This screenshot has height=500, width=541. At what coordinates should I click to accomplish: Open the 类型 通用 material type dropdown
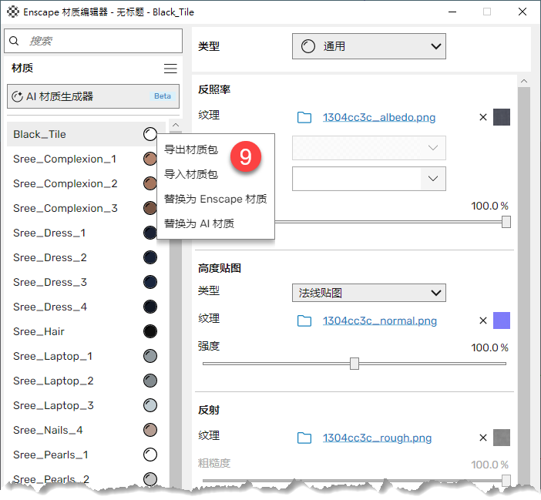(x=369, y=46)
